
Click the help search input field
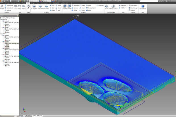149,1
